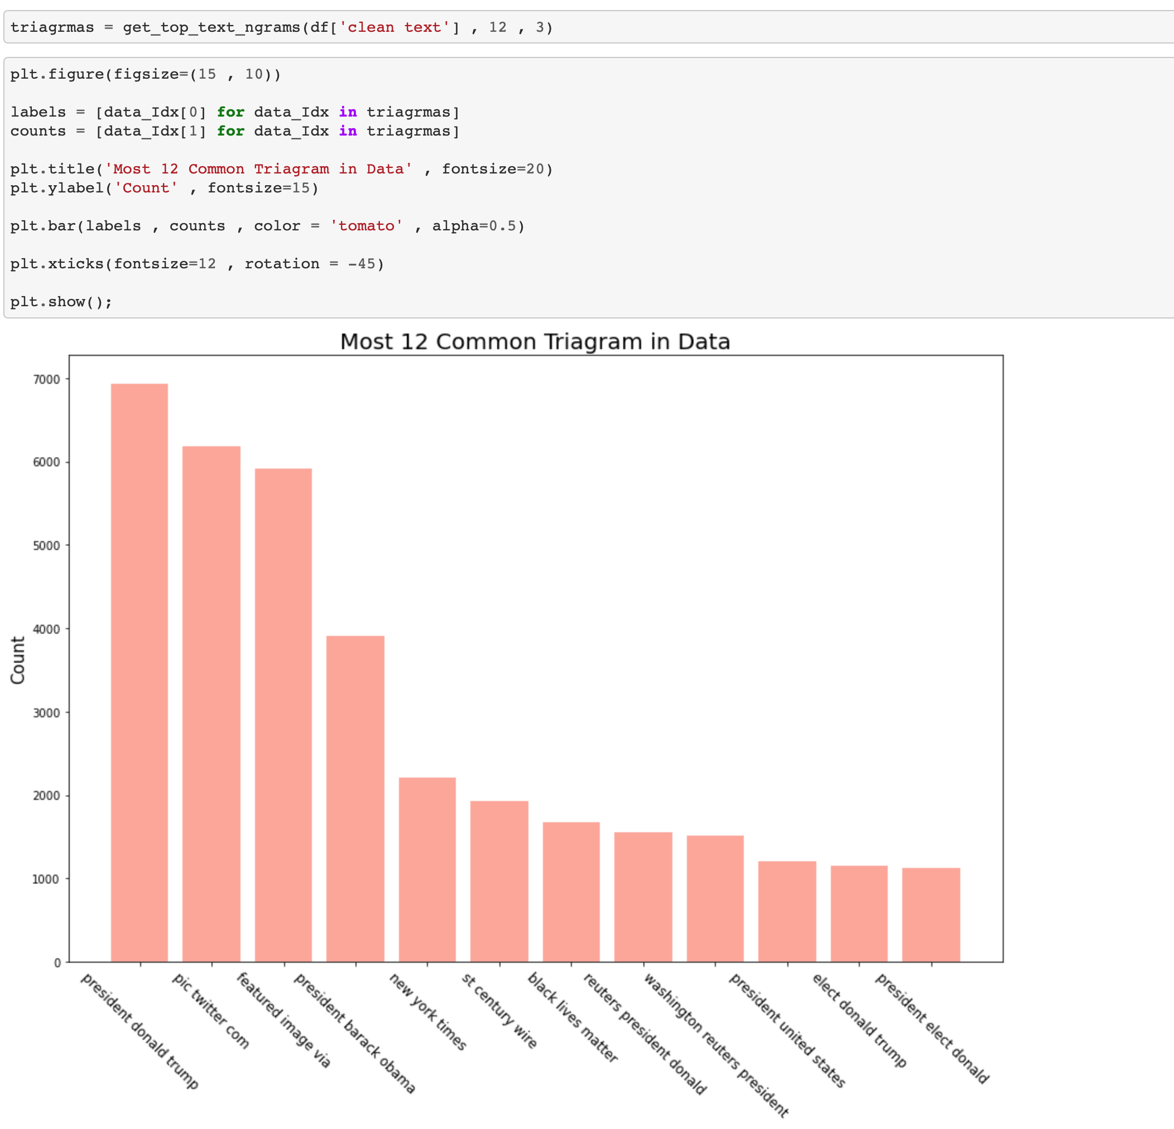Click the 'president united states' bar
The height and width of the screenshot is (1129, 1174).
[787, 910]
